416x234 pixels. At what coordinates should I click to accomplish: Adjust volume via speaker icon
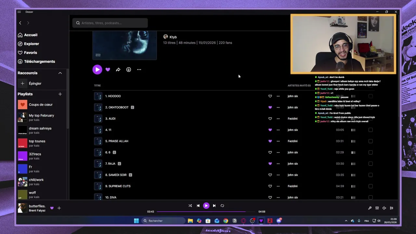384,208
